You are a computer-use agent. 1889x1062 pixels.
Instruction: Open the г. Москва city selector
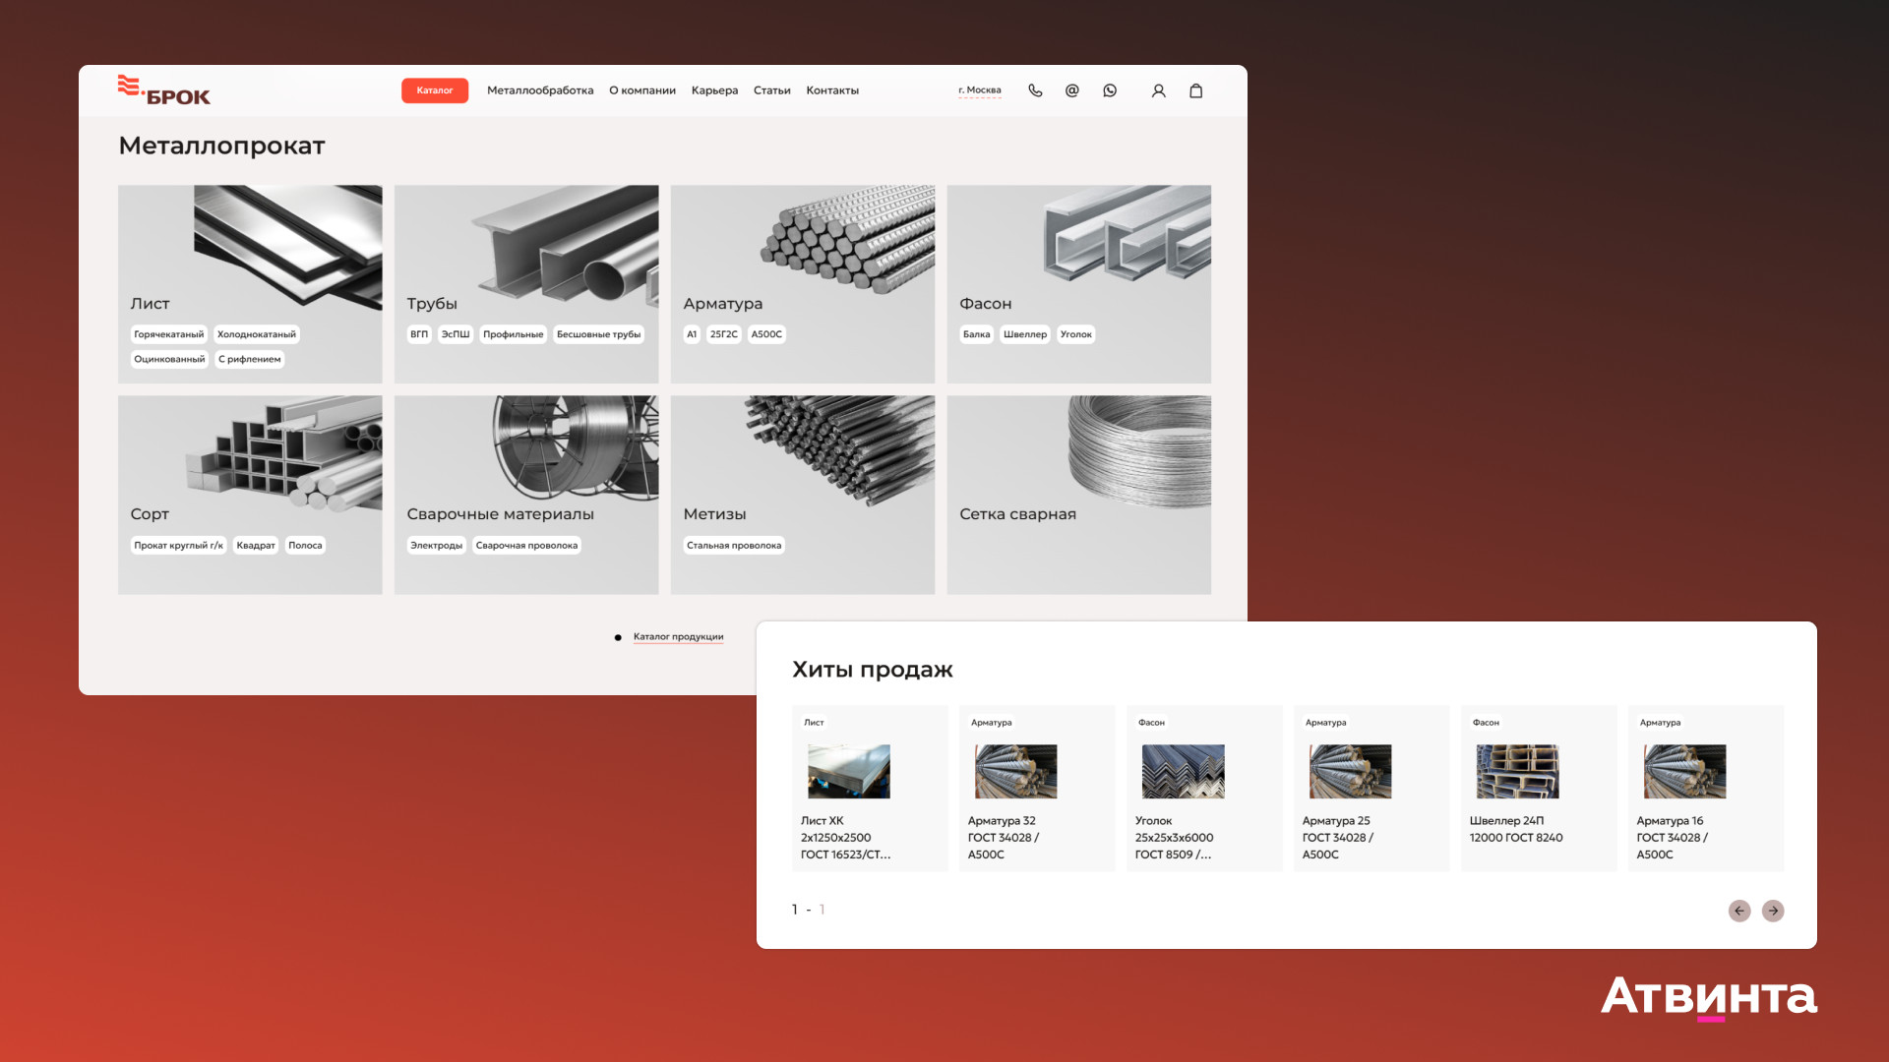click(979, 90)
